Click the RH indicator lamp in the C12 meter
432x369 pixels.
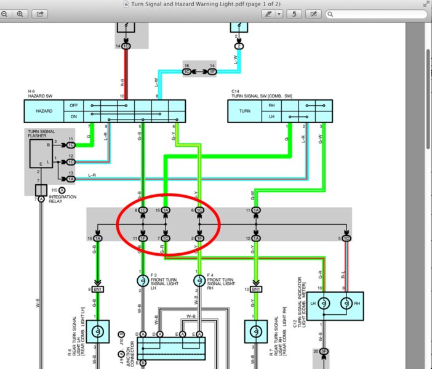[x=346, y=303]
